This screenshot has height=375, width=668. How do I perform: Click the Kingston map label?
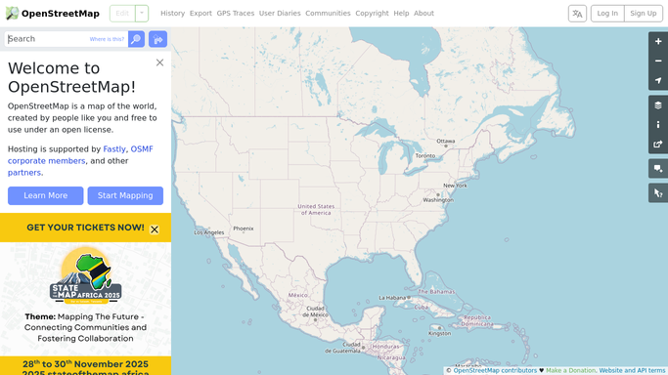tap(439, 333)
